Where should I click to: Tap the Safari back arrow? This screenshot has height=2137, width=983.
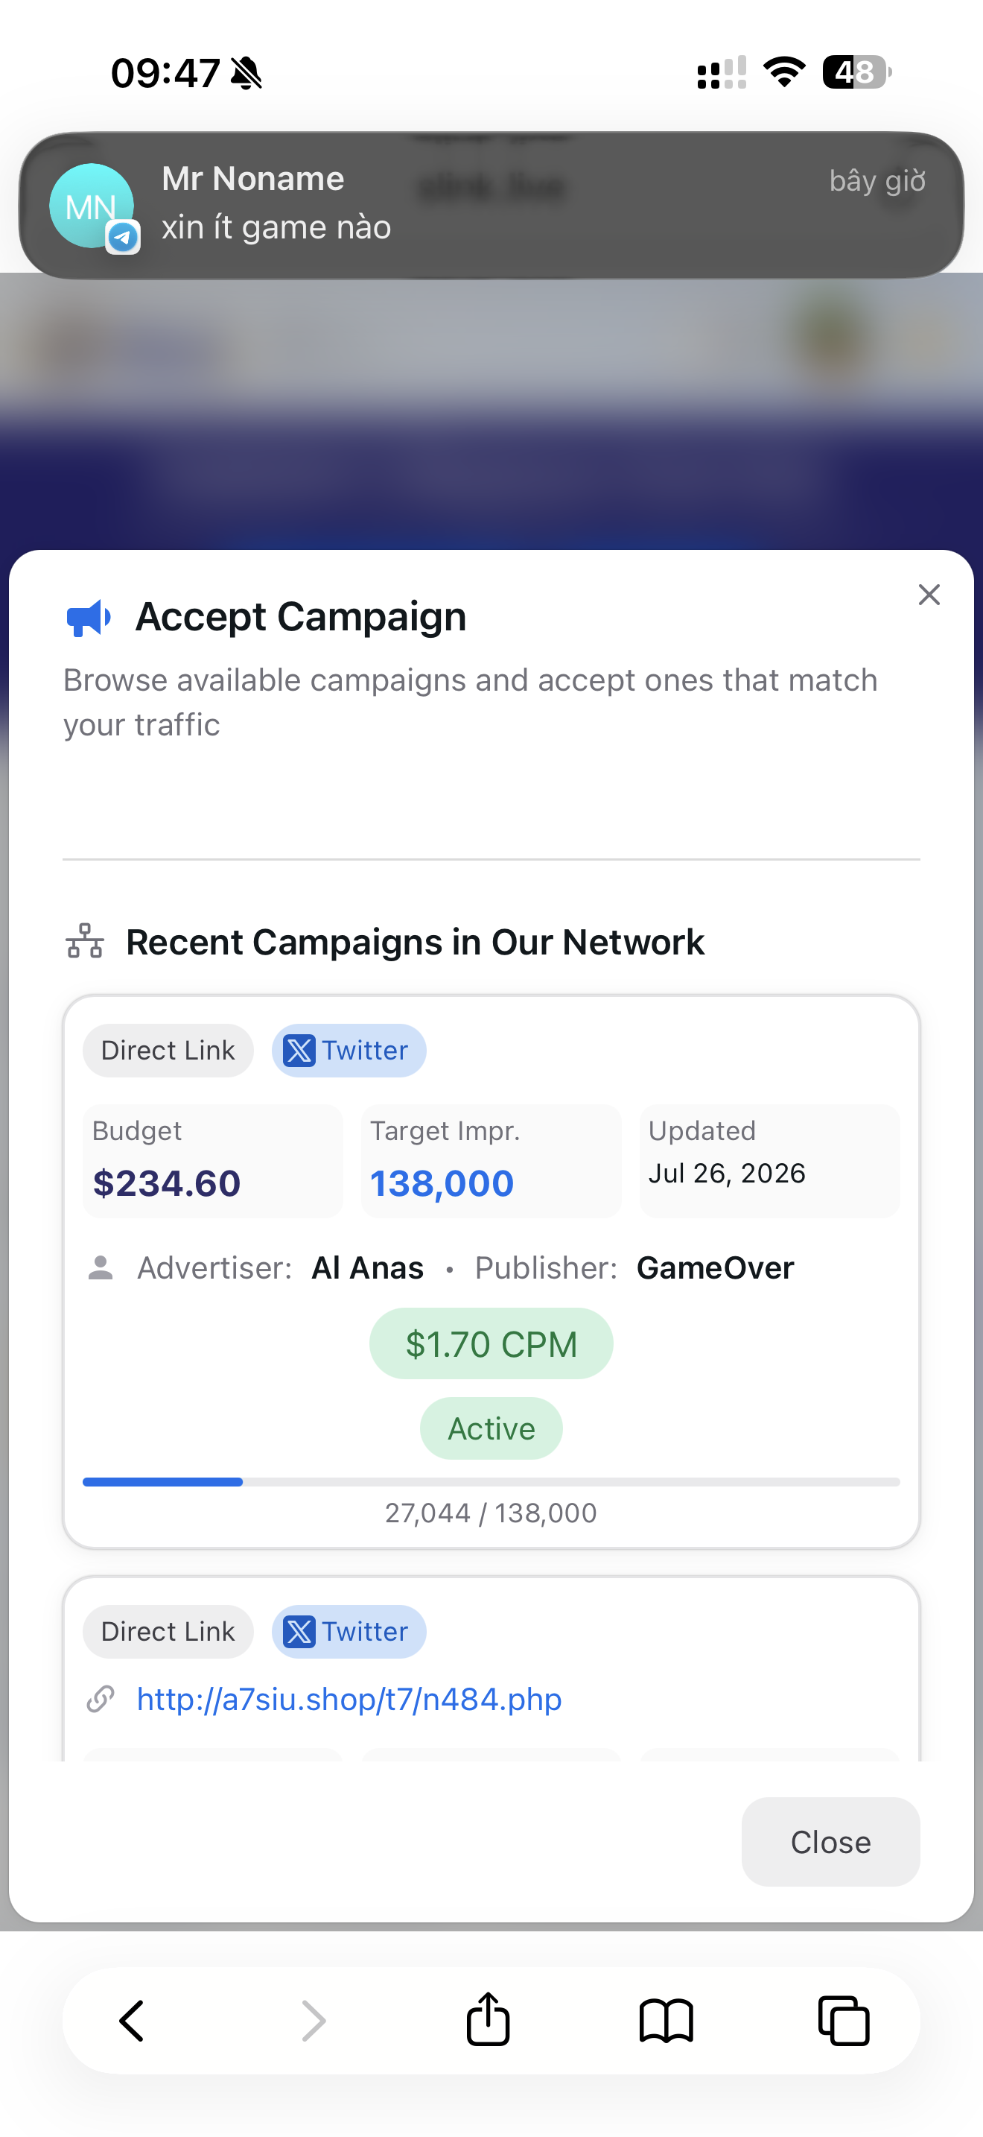coord(133,2020)
